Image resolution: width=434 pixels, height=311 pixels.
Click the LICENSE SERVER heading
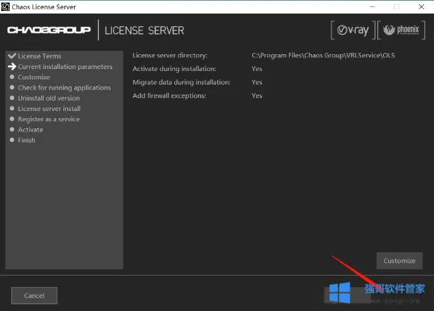coord(144,30)
